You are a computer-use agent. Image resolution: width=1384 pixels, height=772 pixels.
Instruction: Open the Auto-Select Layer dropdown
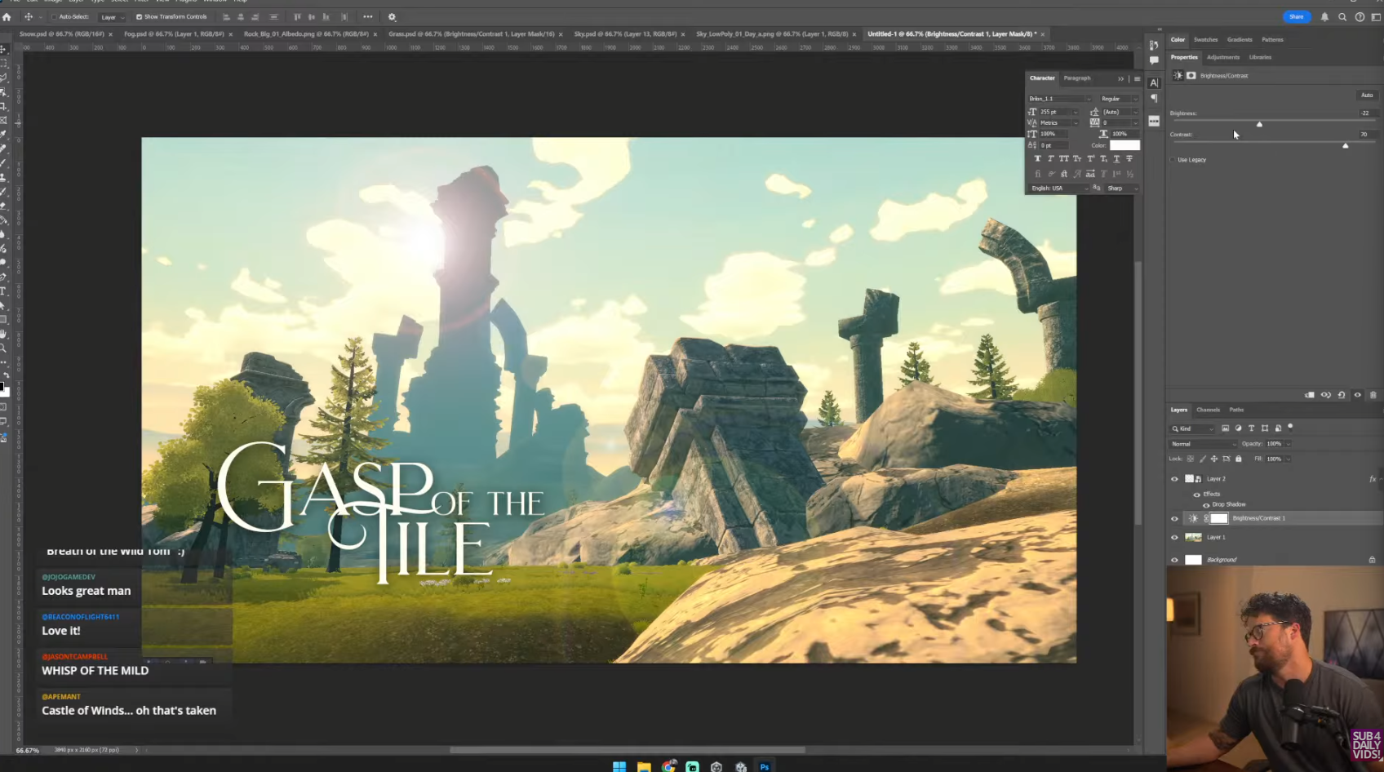click(x=112, y=17)
